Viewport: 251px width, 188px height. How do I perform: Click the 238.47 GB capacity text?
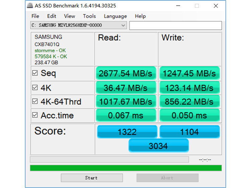(46, 62)
